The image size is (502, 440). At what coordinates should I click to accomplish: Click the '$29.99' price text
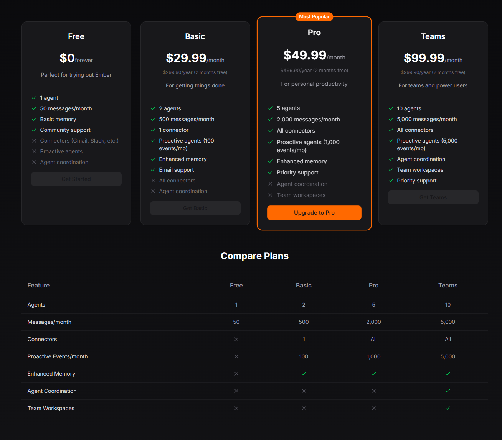point(186,58)
